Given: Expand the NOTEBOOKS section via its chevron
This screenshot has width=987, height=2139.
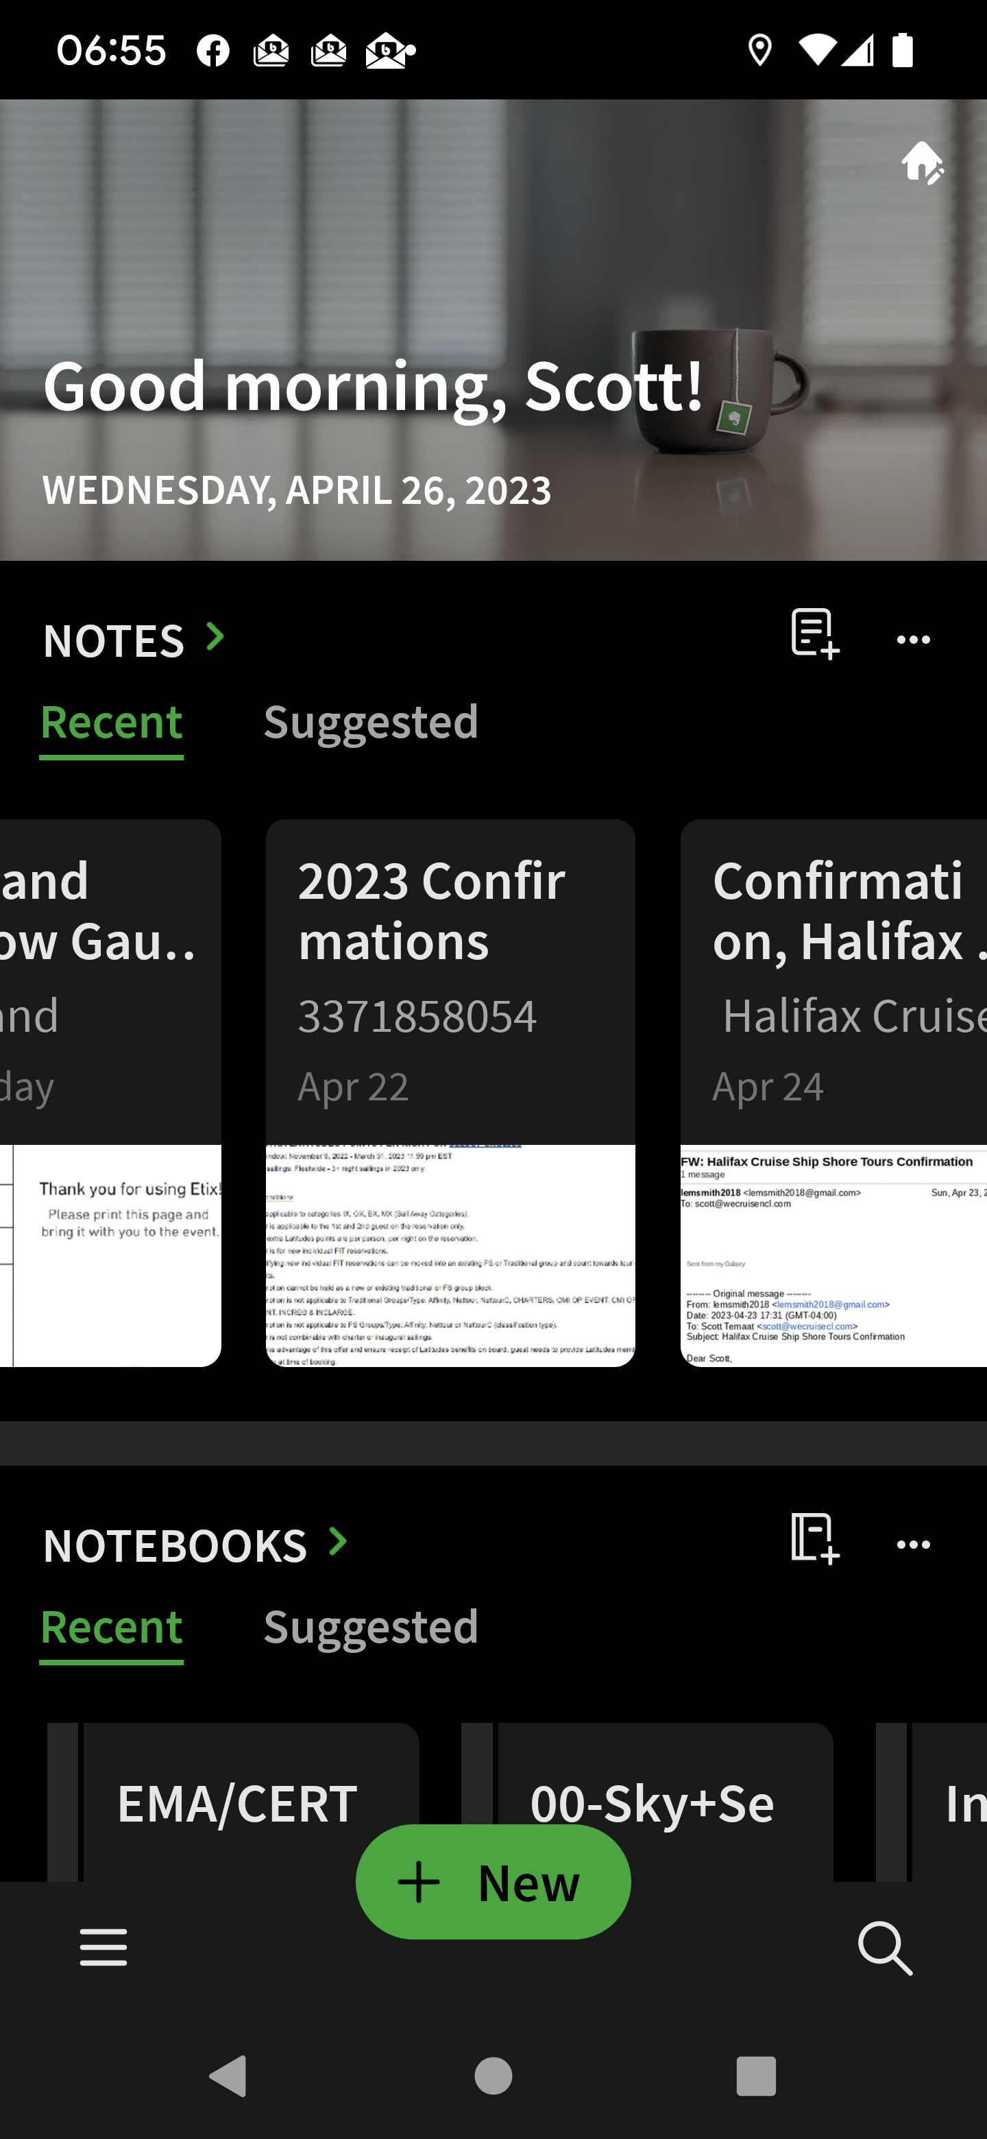Looking at the screenshot, I should click(337, 1541).
